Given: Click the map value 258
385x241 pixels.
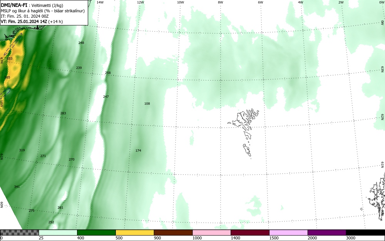Looking at the screenshot, I should tap(108, 73).
